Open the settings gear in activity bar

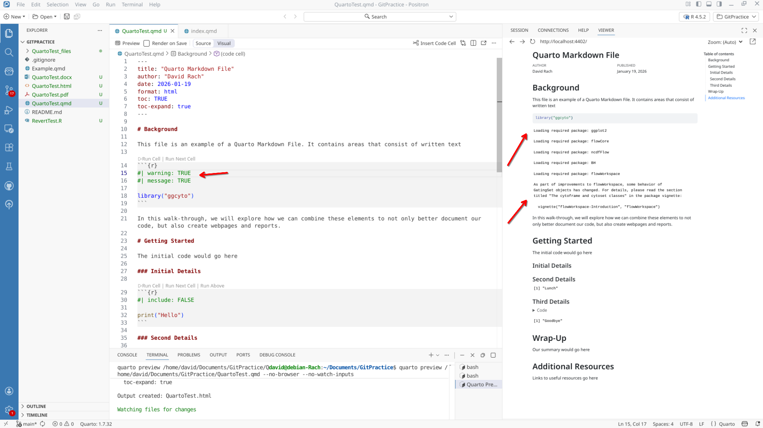click(9, 410)
